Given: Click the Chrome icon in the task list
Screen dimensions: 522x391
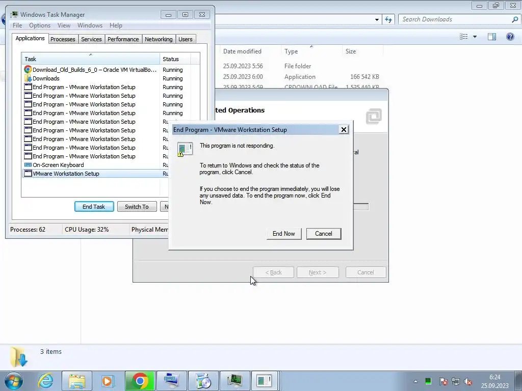Looking at the screenshot, I should (x=28, y=70).
